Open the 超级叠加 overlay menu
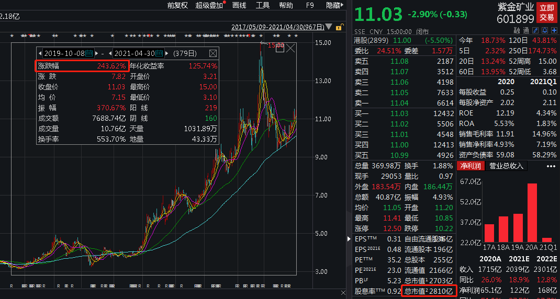 click(209, 5)
